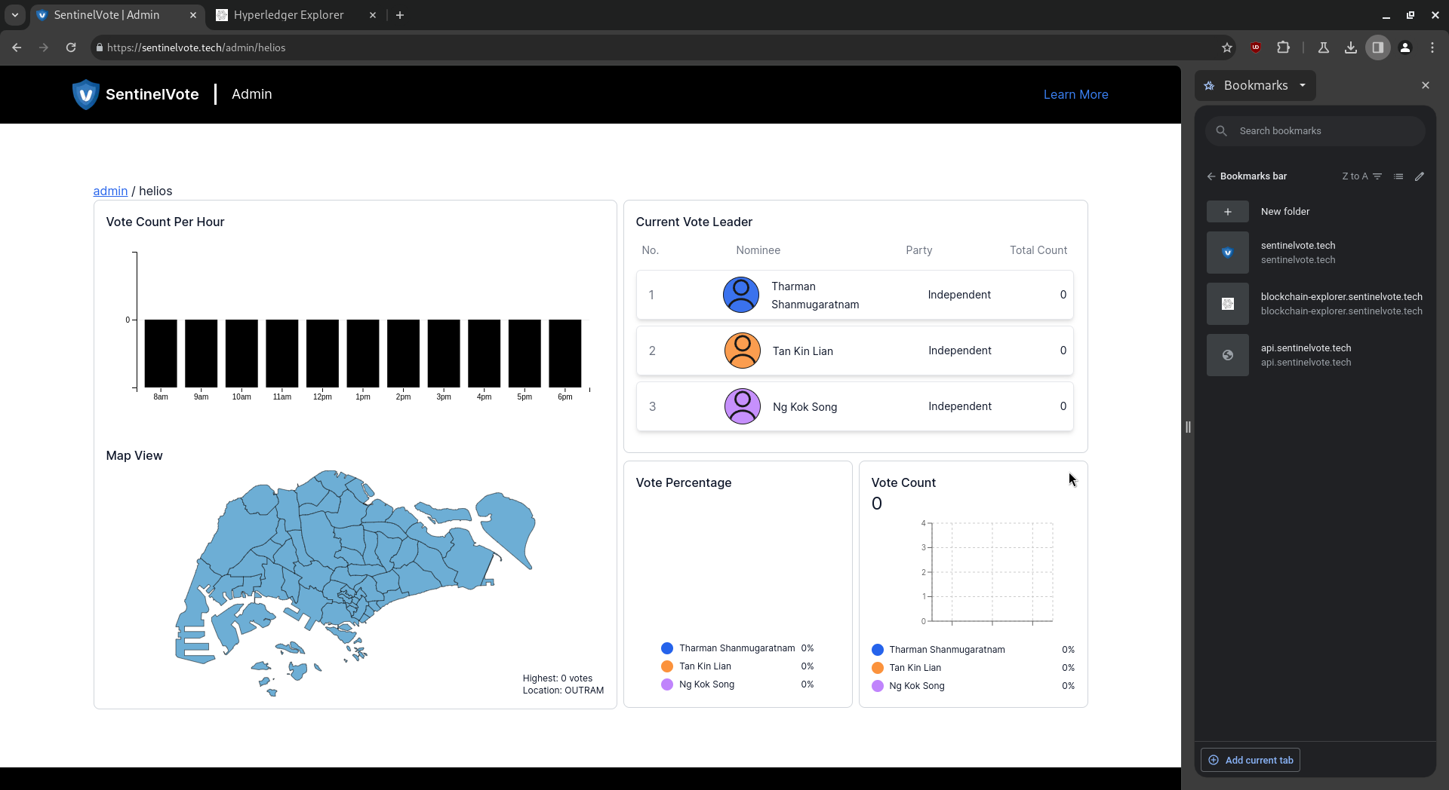This screenshot has width=1449, height=790.
Task: Switch bookmarks to compact list view
Action: (x=1398, y=176)
